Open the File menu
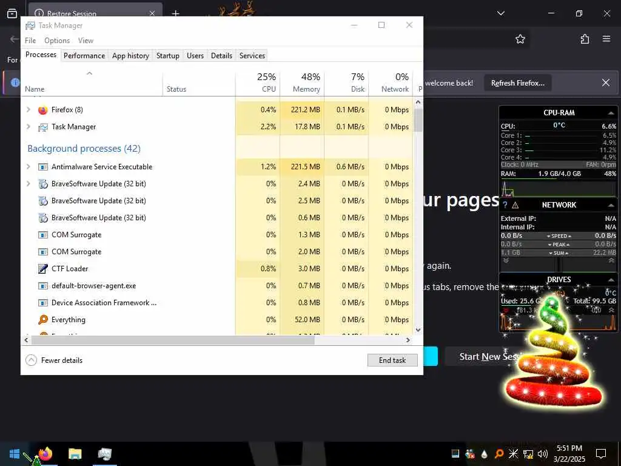This screenshot has width=621, height=466. (30, 41)
